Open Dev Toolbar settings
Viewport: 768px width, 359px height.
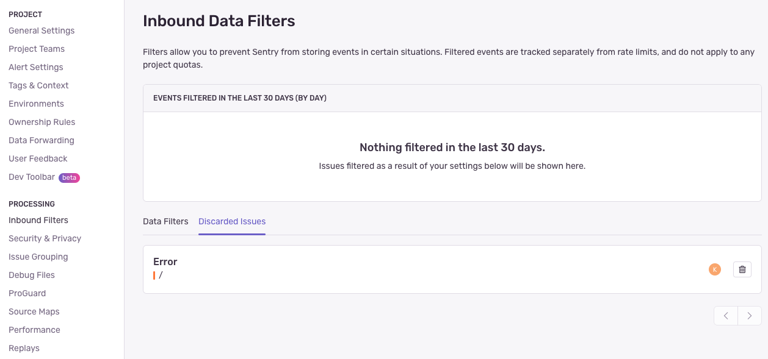(x=32, y=177)
